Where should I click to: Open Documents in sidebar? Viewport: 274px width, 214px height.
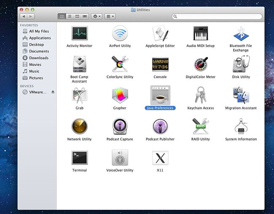(37, 51)
